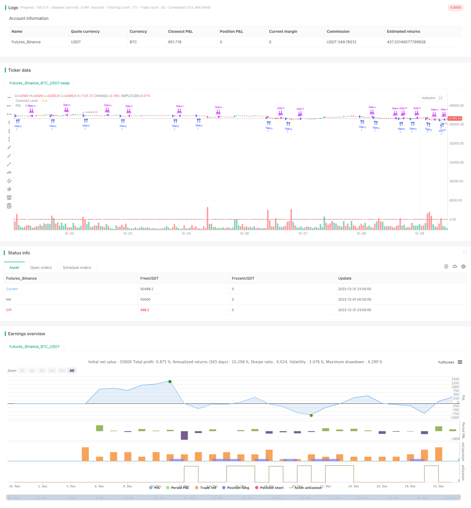This screenshot has height=508, width=471.
Task: Select the horizontal levels drawing tool
Action: click(9, 198)
